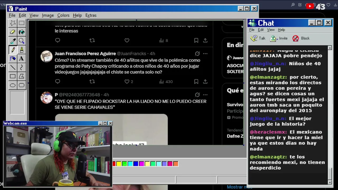Open the Paint File menu
Image resolution: width=338 pixels, height=190 pixels.
[12, 15]
